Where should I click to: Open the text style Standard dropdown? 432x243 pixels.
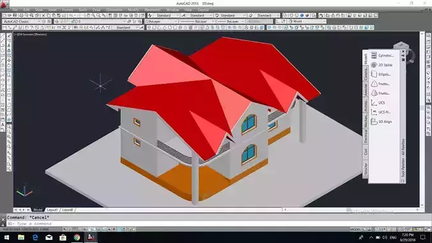(x=166, y=15)
